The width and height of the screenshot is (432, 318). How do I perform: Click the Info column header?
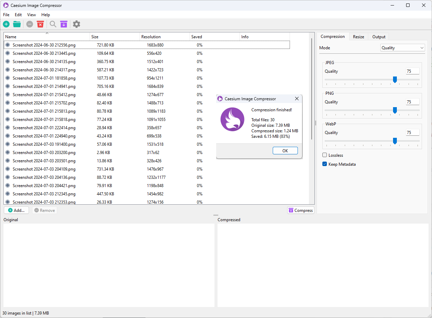[265, 37]
